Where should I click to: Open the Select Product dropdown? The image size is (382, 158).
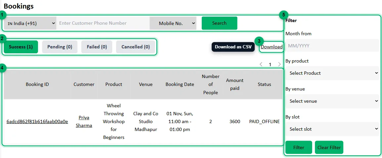332,73
